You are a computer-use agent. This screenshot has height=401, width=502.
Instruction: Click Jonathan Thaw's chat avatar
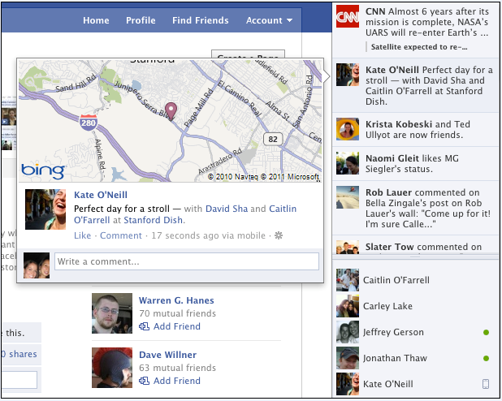(x=348, y=358)
